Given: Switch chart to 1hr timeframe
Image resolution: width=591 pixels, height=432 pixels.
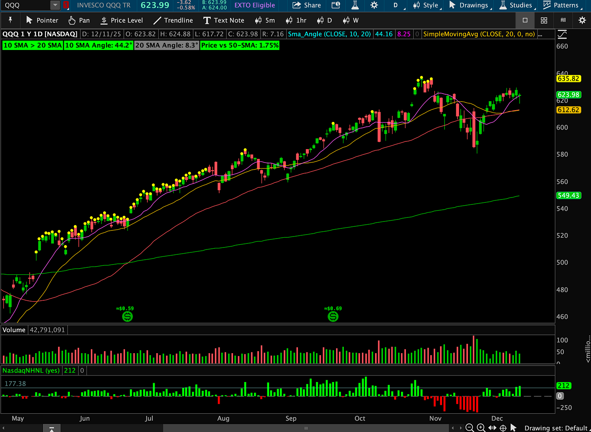Looking at the screenshot, I should (296, 20).
